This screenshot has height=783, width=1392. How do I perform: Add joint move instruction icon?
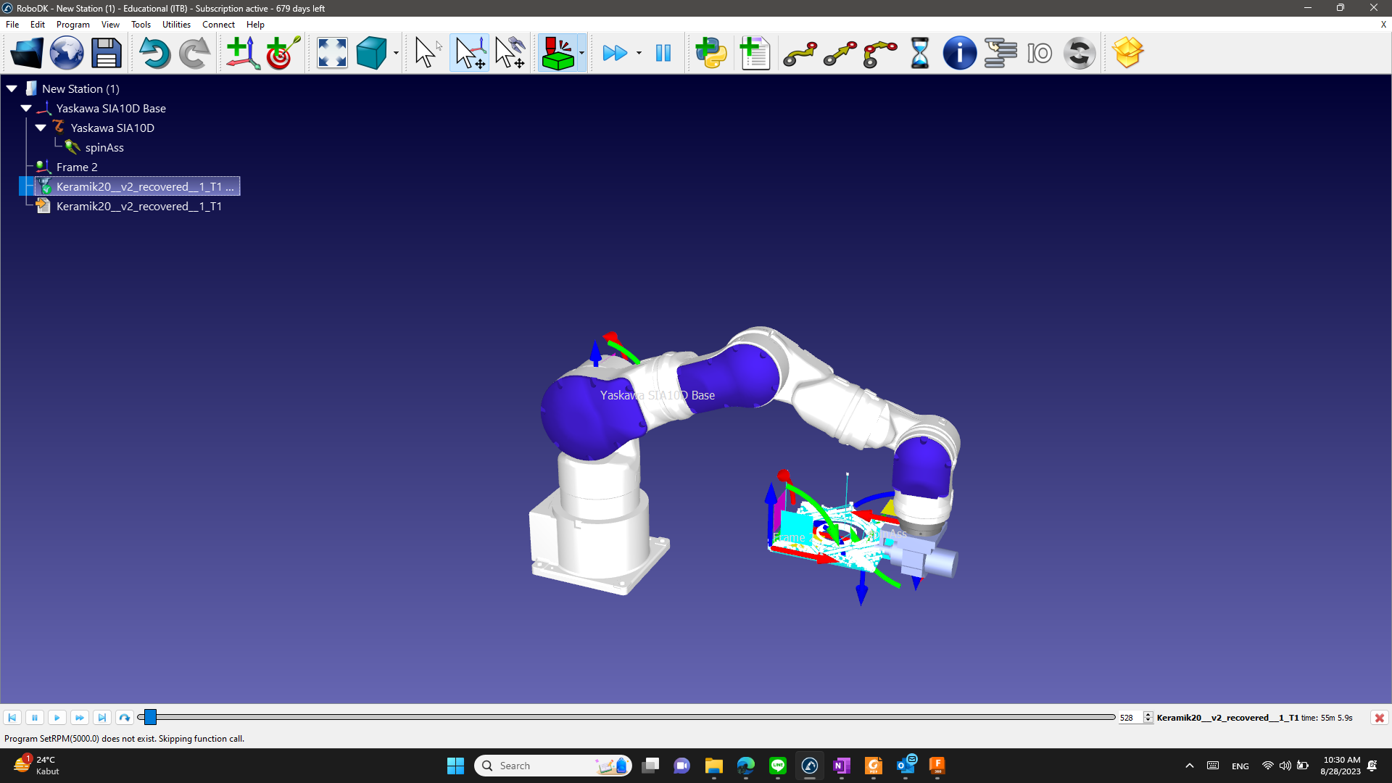point(800,53)
